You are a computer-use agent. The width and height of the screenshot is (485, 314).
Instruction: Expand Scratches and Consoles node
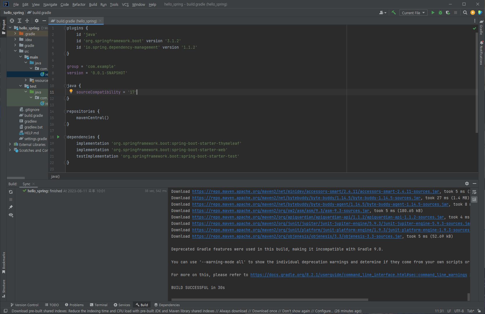[x=10, y=150]
